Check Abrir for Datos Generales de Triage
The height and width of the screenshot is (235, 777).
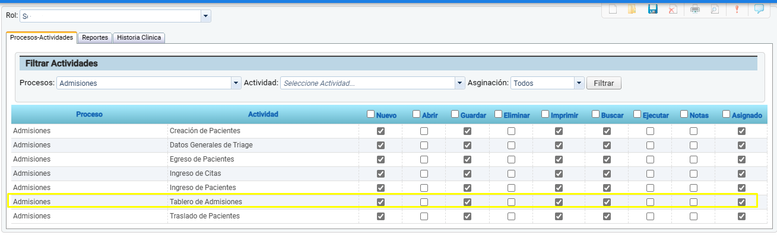tap(424, 145)
